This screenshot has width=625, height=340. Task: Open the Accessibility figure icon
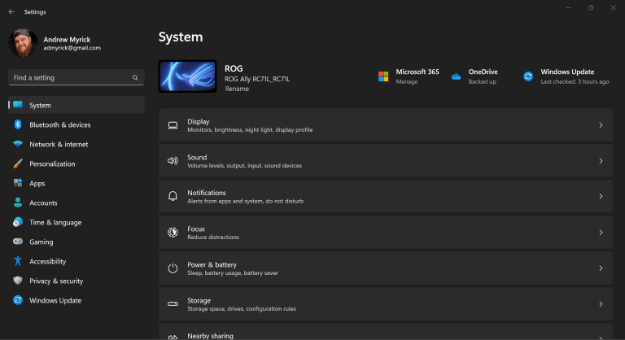pyautogui.click(x=17, y=261)
